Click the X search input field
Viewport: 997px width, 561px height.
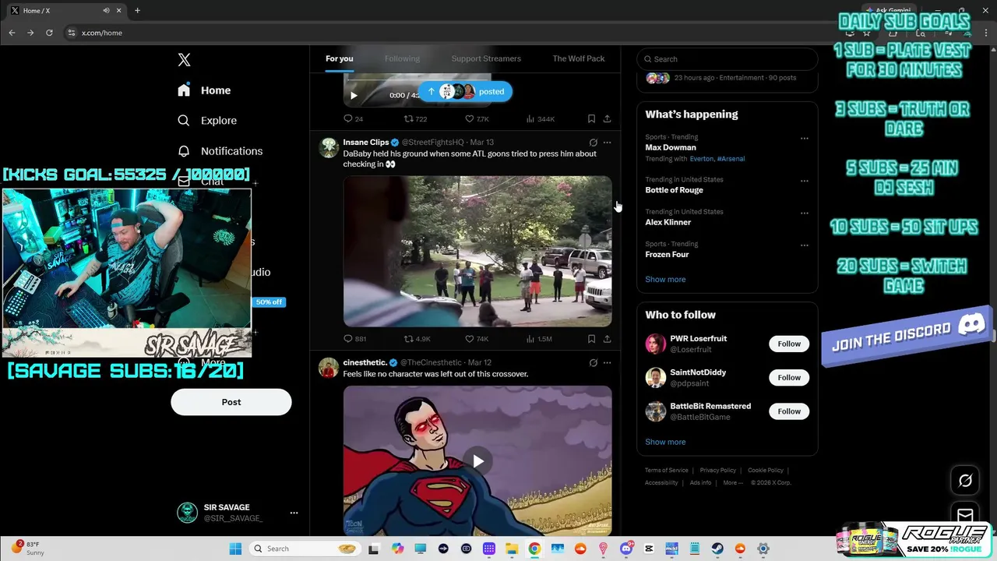[x=727, y=59]
